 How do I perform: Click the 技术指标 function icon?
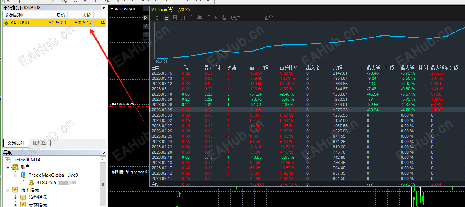click(15, 190)
